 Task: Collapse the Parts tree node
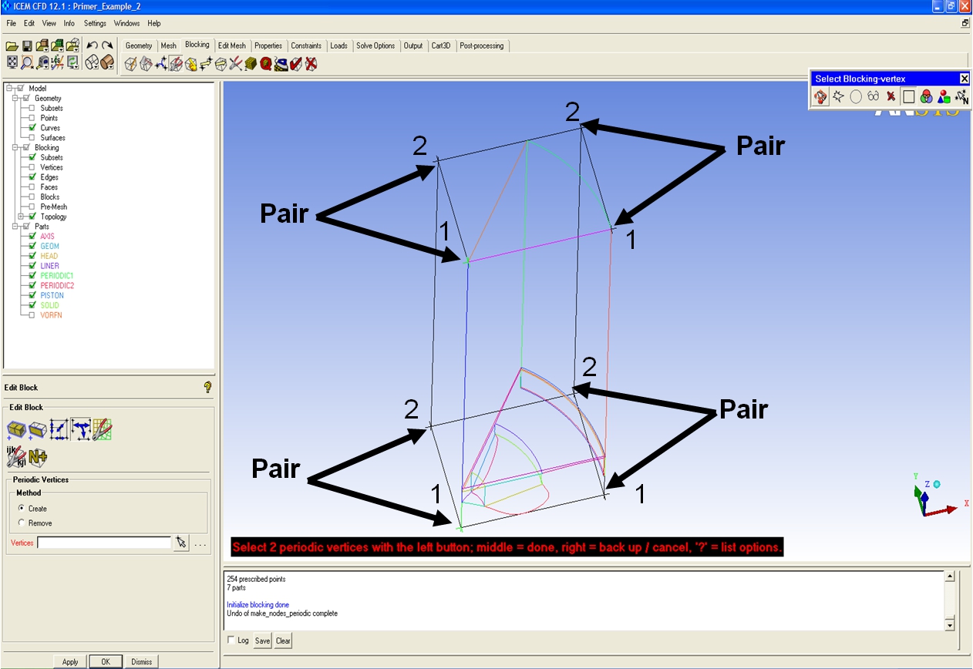[x=16, y=227]
